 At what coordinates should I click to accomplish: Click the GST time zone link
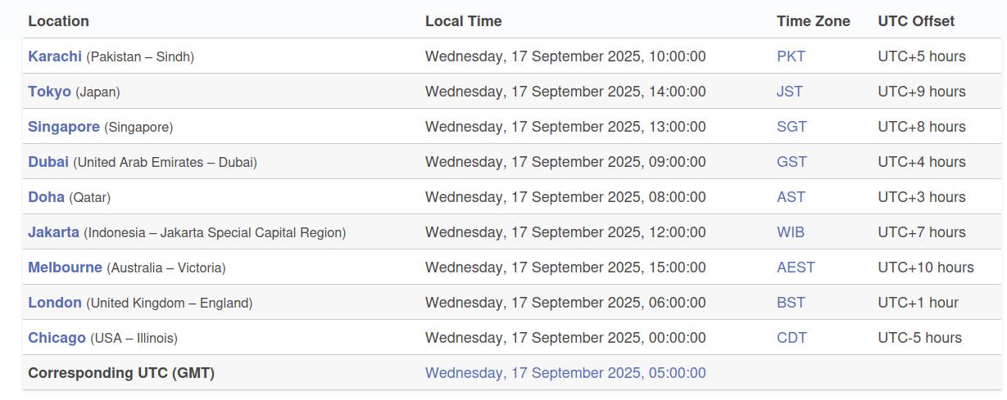[x=792, y=162]
